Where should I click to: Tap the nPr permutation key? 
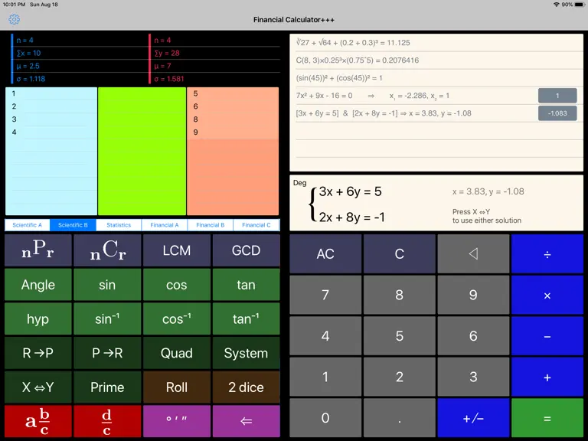pos(38,250)
